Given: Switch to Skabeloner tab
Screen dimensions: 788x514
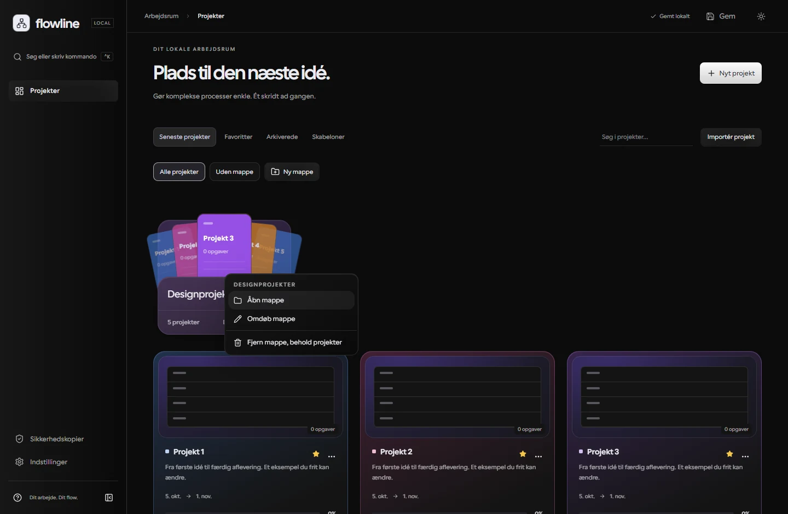Looking at the screenshot, I should click(x=328, y=137).
